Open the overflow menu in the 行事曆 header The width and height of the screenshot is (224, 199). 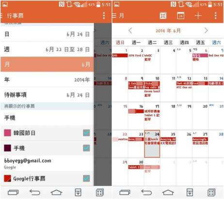click(104, 15)
